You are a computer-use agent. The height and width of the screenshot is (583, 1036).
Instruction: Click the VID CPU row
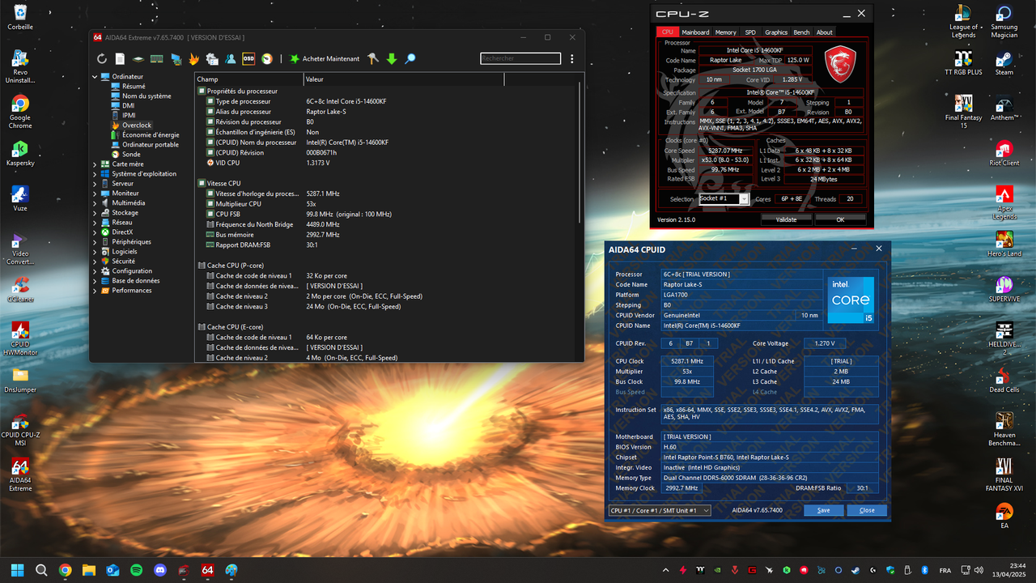coord(387,163)
